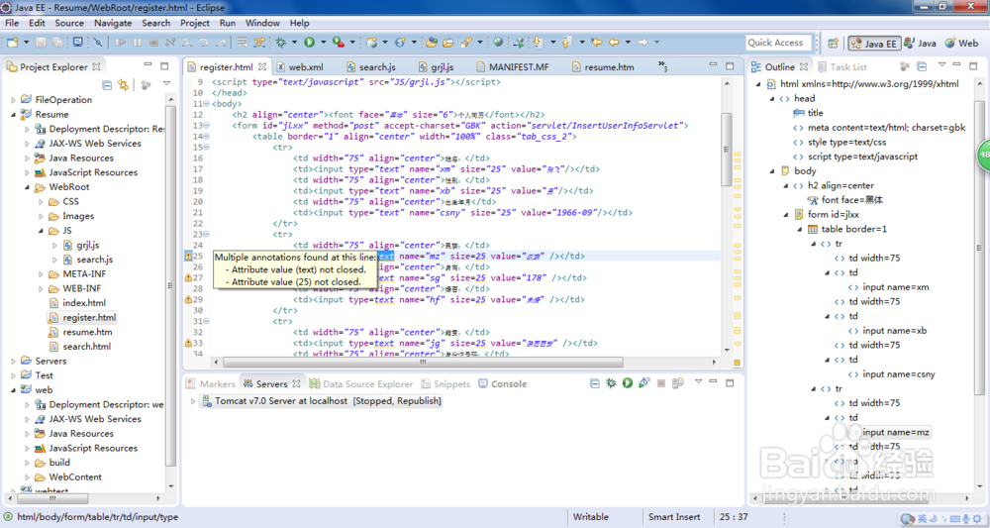Screen dimensions: 990x528
Task: Collapse All in Project Explorer
Action: point(107,84)
